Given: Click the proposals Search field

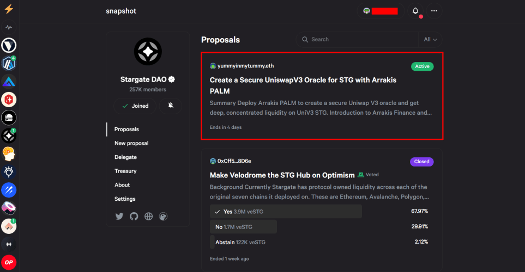Looking at the screenshot, I should pos(358,39).
